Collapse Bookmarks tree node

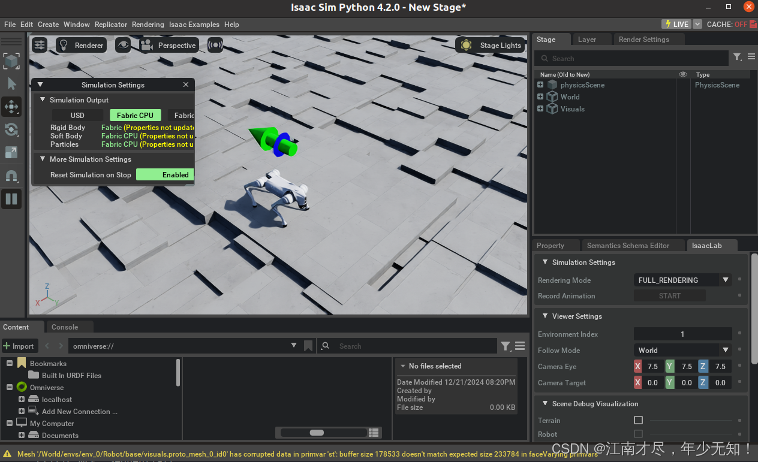pos(10,363)
